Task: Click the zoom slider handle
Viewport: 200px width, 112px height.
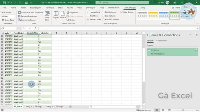Action: coord(183,110)
